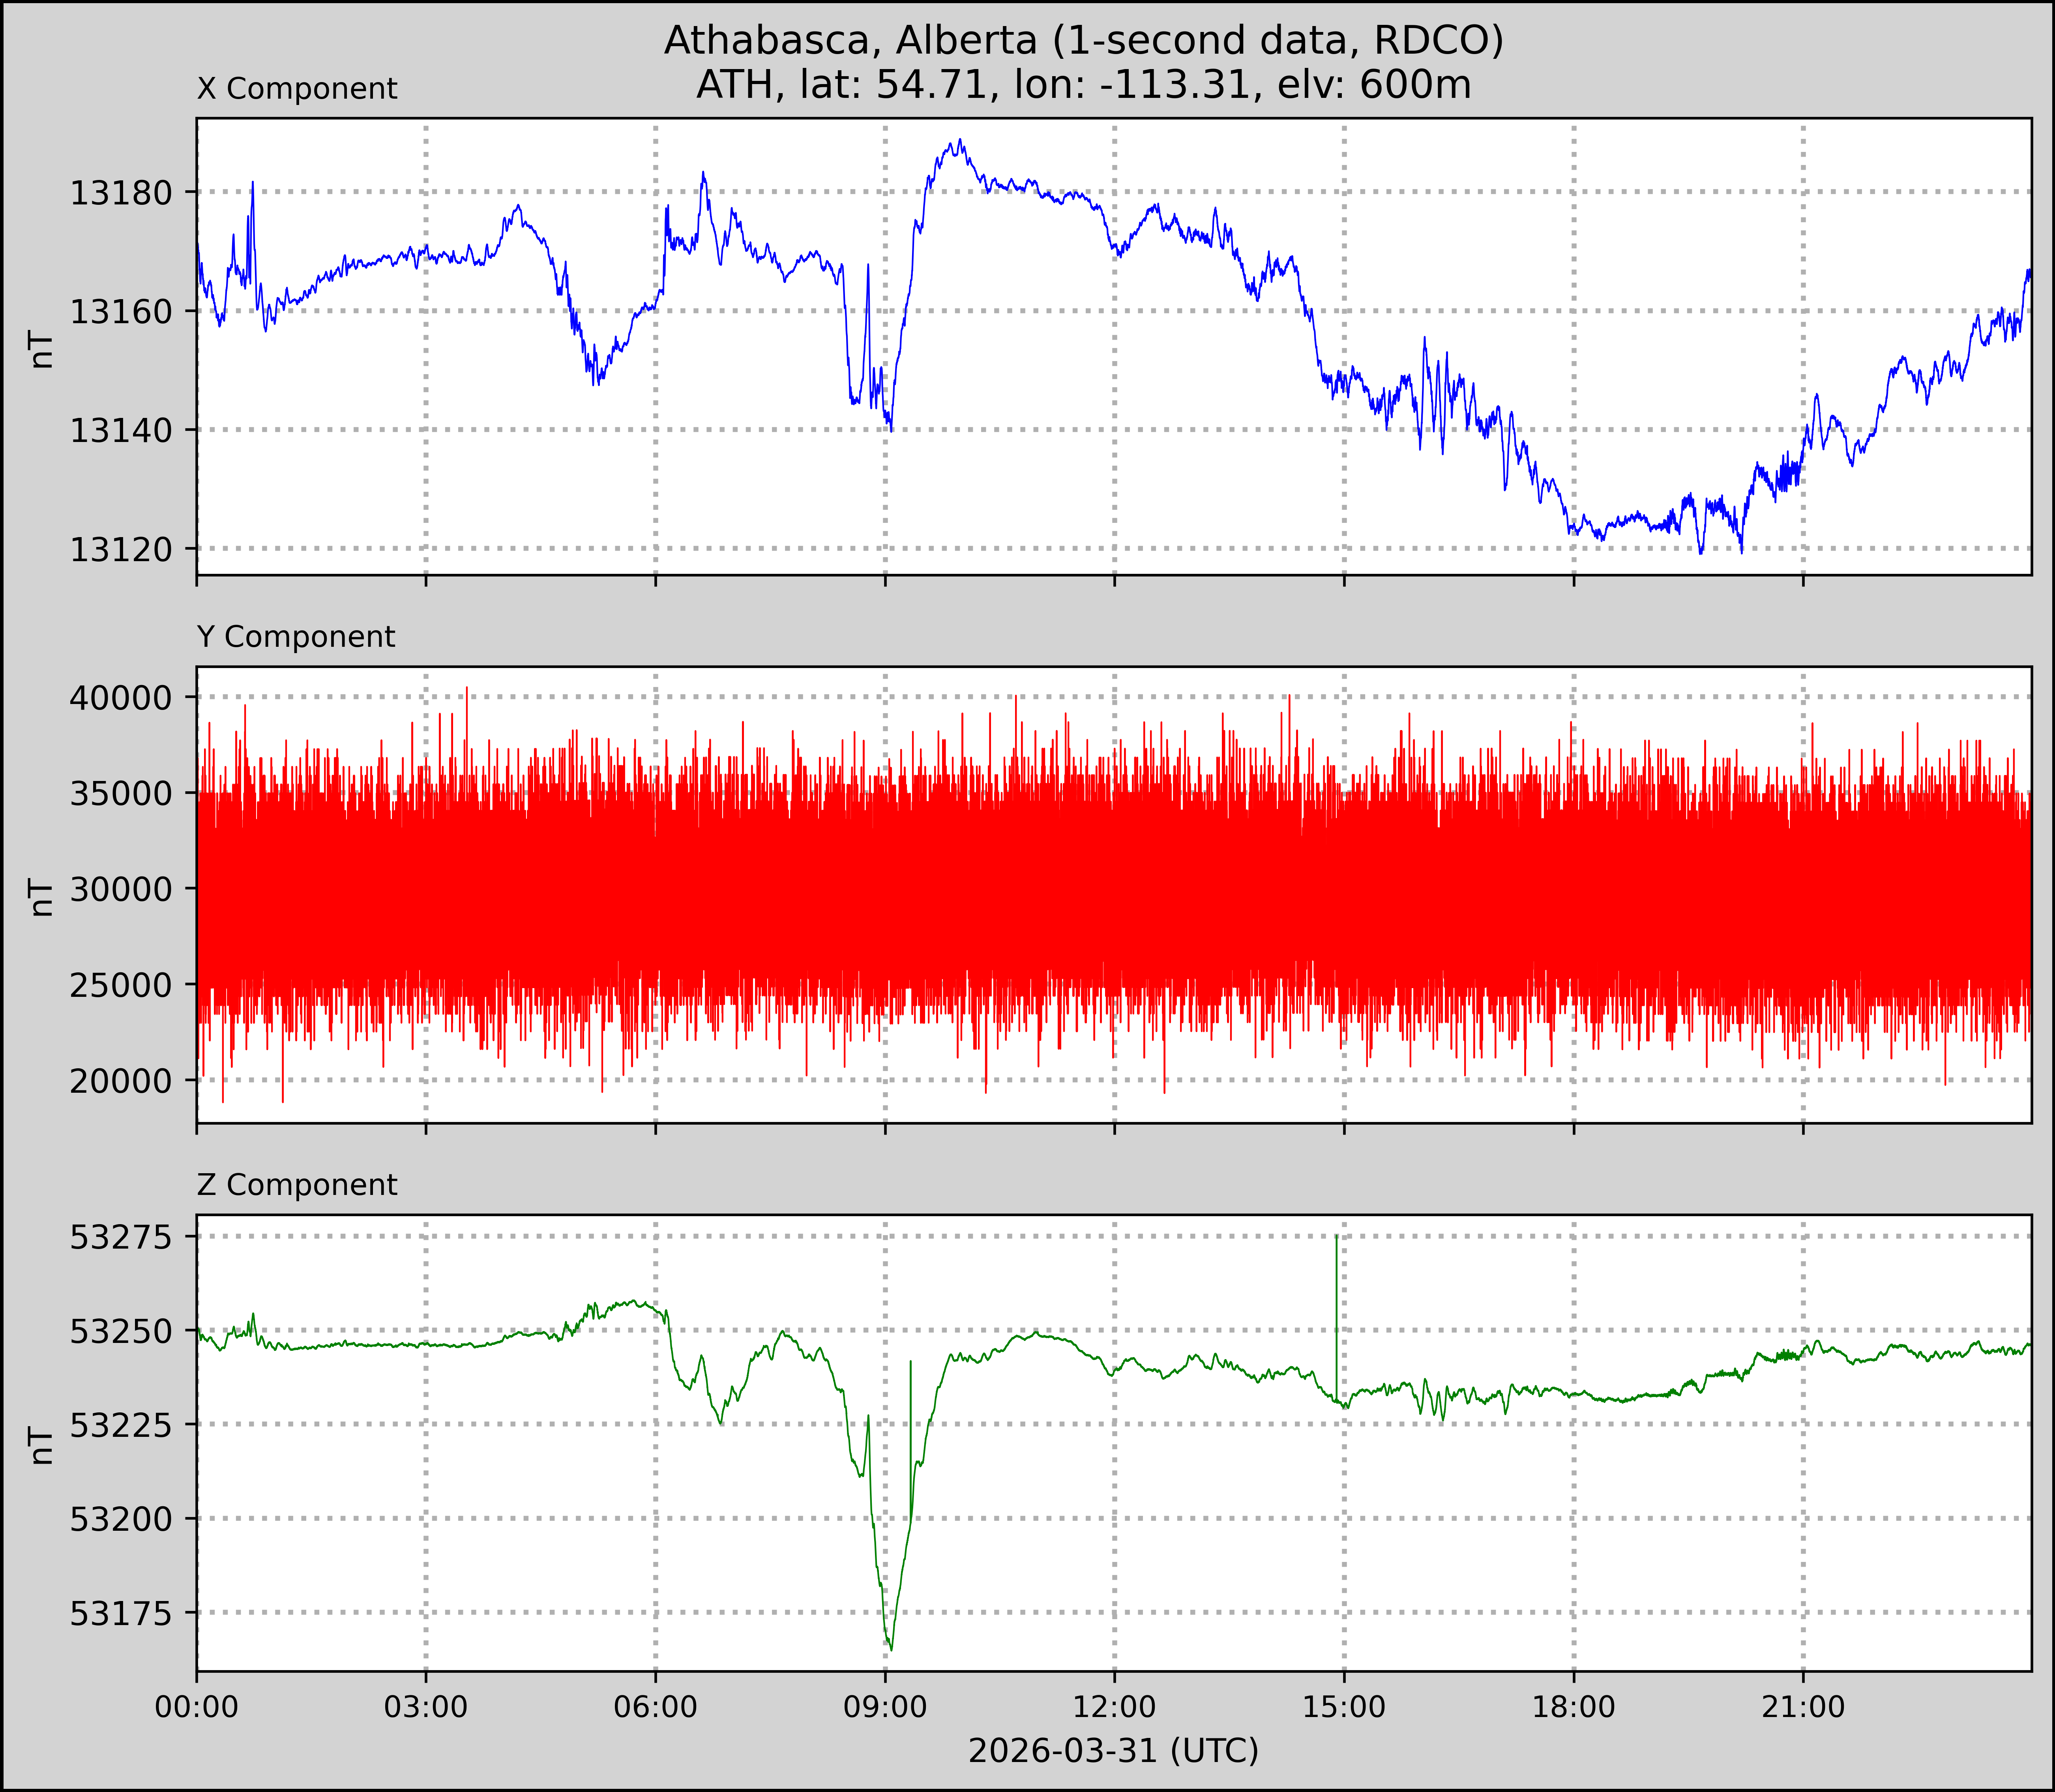Click the 2026-03-31 (UTC) axis label
The height and width of the screenshot is (1792, 2055).
coord(1113,1751)
